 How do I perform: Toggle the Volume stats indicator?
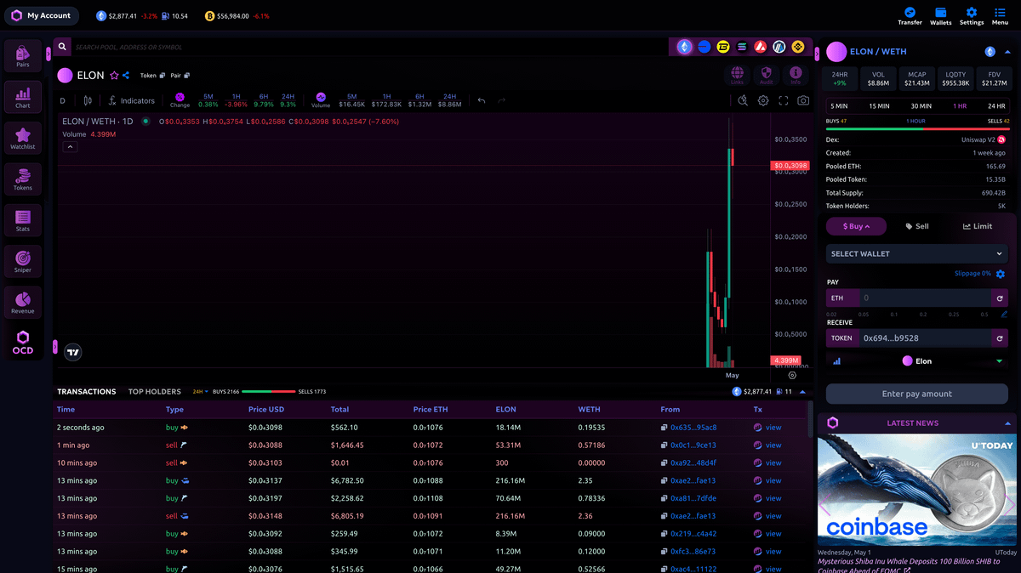(x=321, y=99)
